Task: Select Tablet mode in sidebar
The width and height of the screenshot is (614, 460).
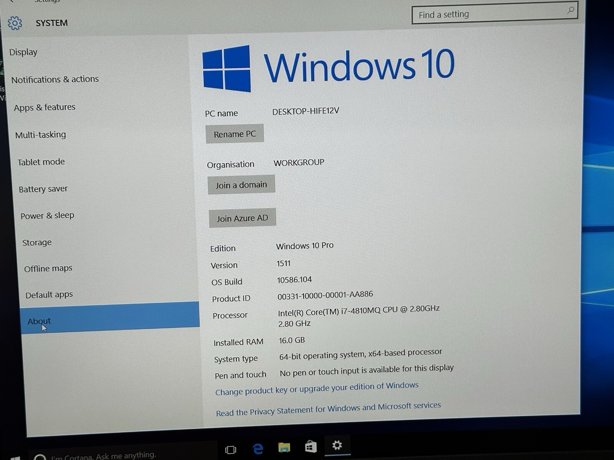Action: [41, 162]
